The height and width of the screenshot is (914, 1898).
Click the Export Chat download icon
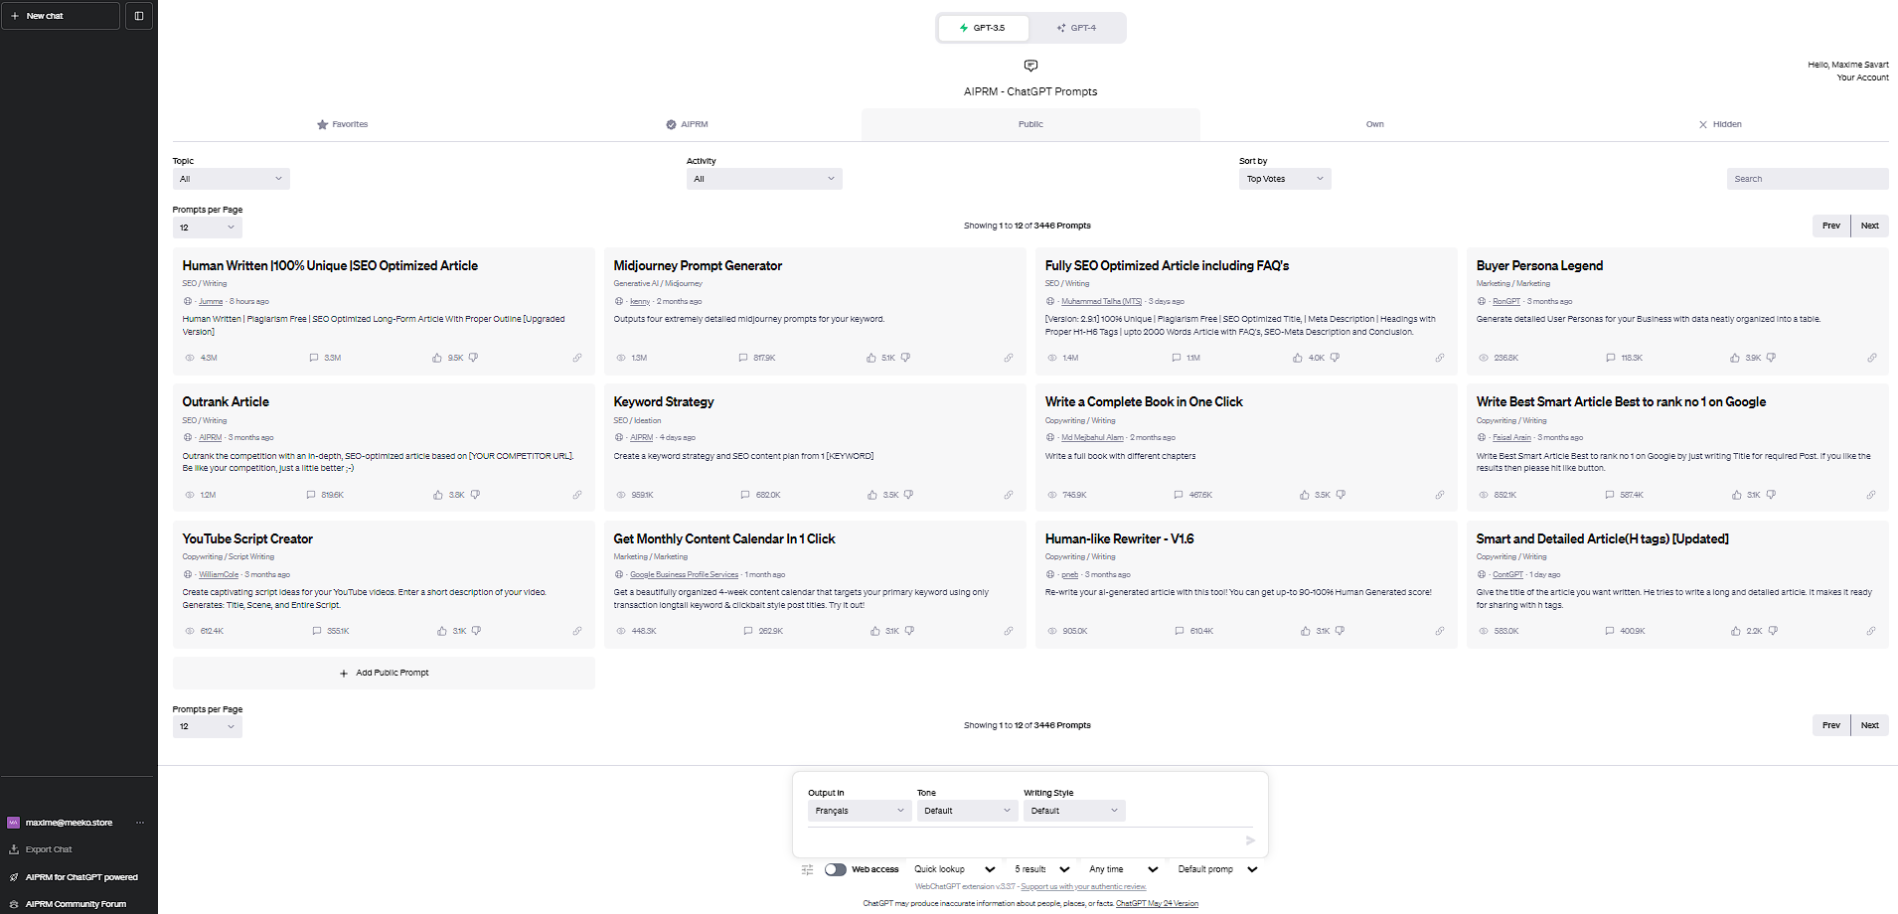click(14, 849)
